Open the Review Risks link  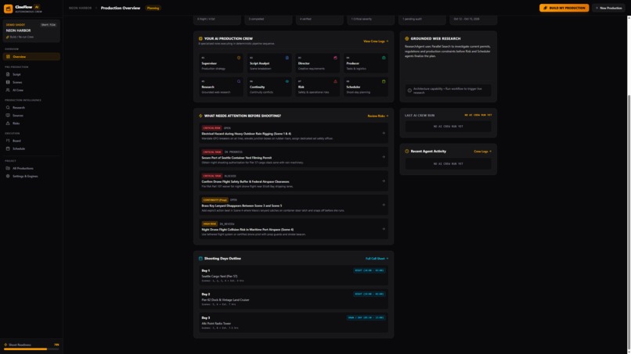click(x=378, y=116)
